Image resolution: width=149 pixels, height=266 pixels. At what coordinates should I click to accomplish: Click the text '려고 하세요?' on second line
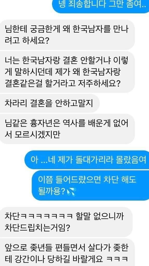(27, 41)
